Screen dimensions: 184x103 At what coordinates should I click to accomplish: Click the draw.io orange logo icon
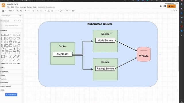pyautogui.click(x=3, y=5)
